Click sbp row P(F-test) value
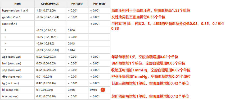This screenshot has width=229, height=100. tap(95, 70)
